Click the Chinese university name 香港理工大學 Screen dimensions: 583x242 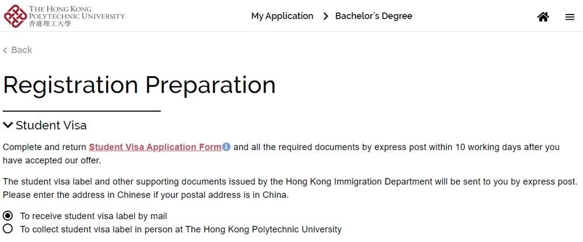pos(50,24)
